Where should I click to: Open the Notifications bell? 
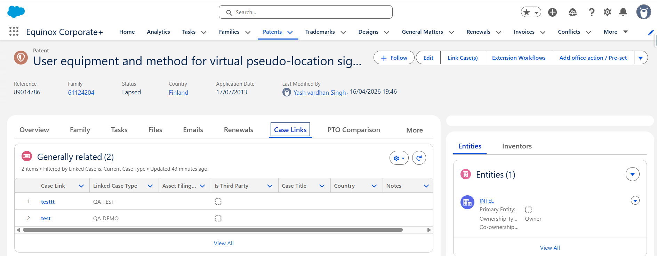click(623, 12)
